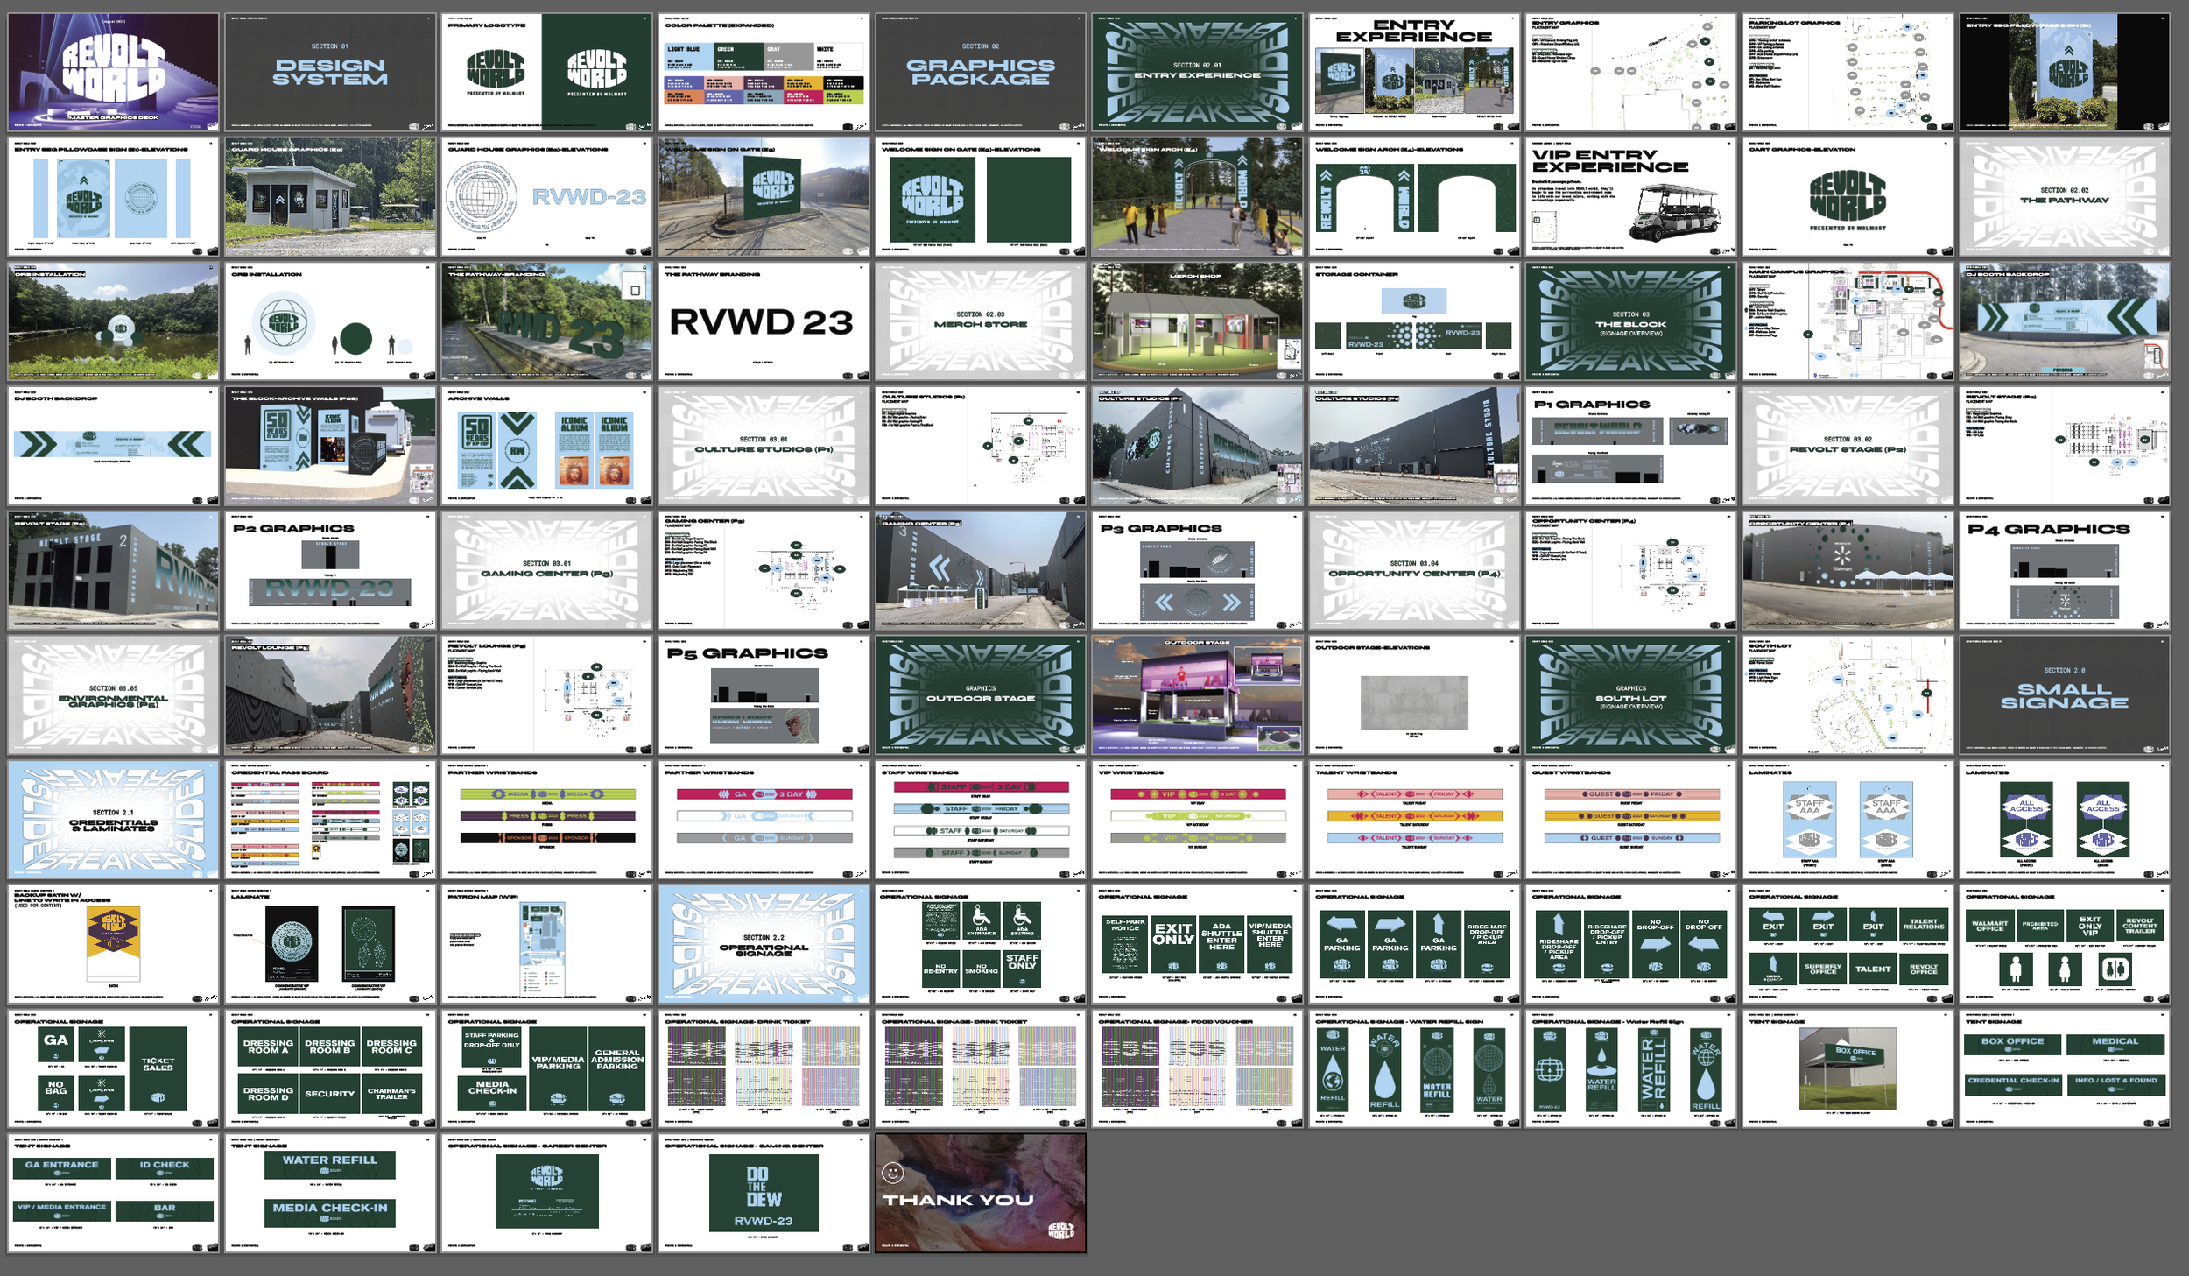Open the Operational Signage slide with GA Parking signs
2189x1276 pixels.
[1414, 944]
